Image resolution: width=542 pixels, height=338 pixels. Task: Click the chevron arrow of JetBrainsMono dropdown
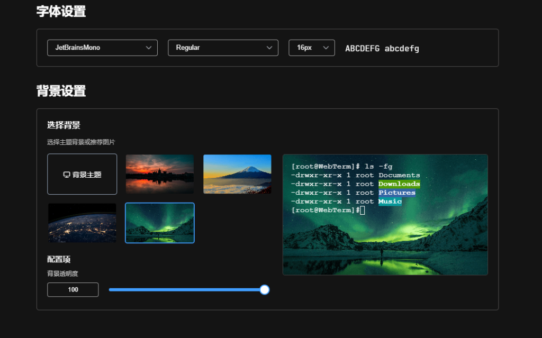point(148,48)
